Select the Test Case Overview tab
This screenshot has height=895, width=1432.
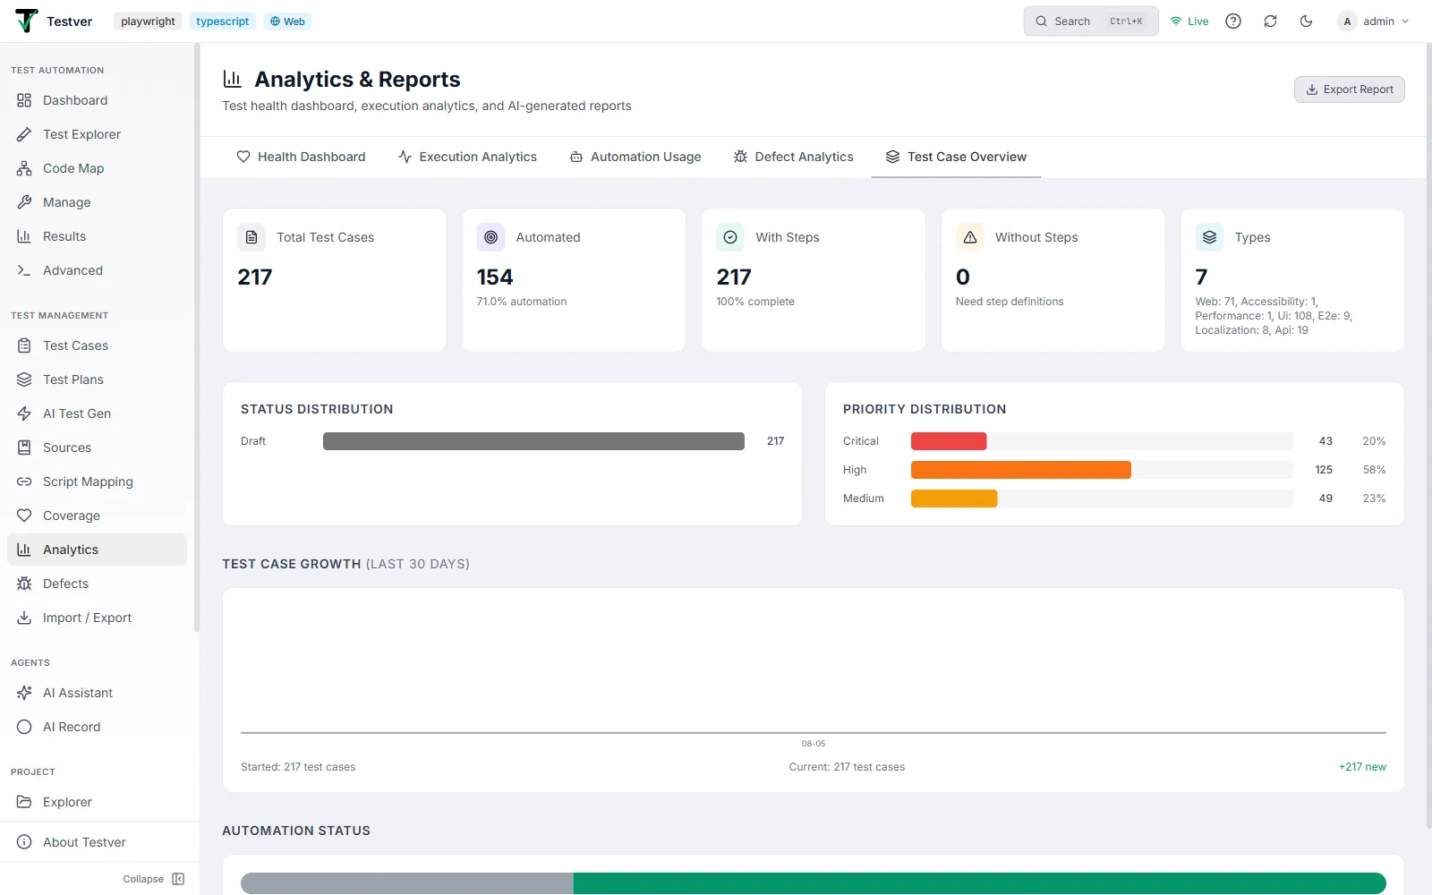(956, 157)
